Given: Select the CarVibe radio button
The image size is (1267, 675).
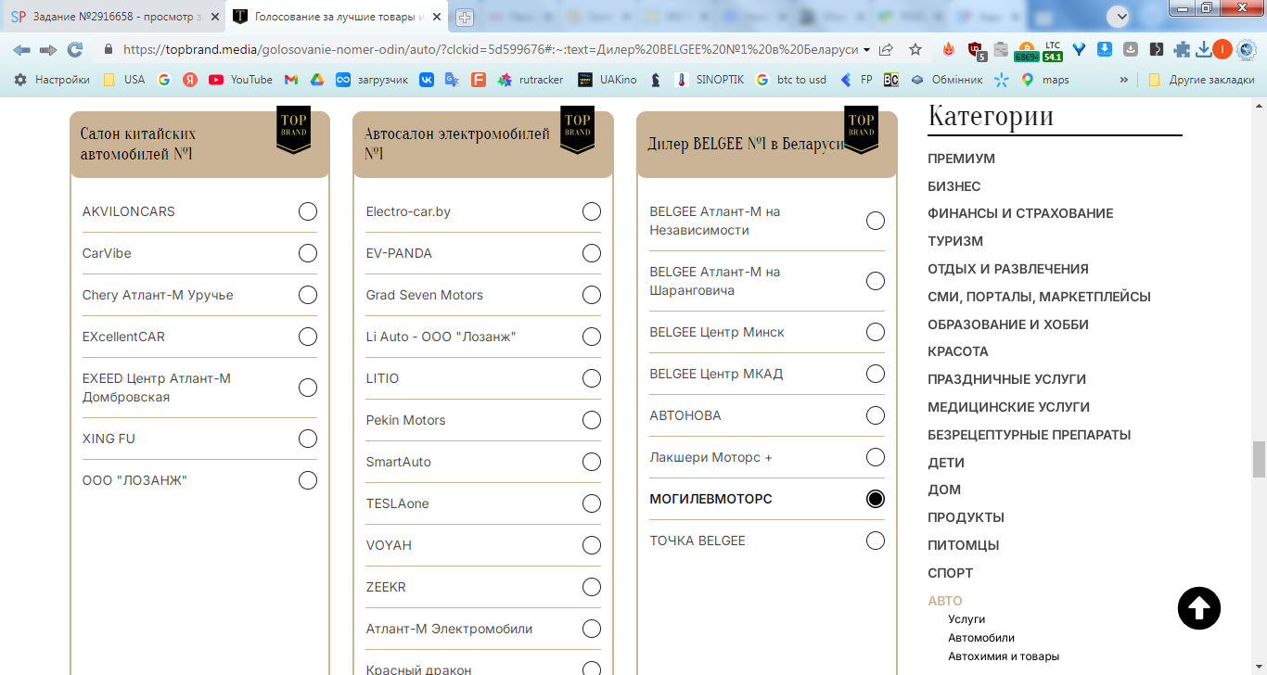Looking at the screenshot, I should (x=308, y=253).
